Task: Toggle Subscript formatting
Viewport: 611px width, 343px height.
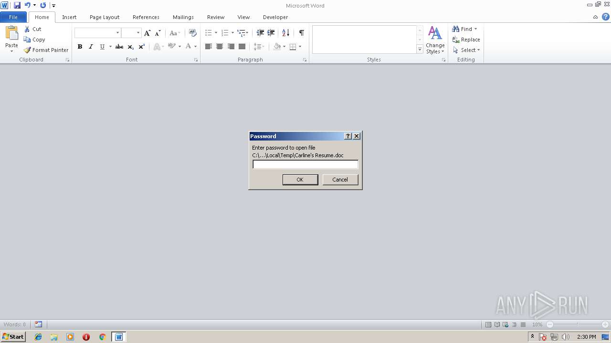Action: pos(130,46)
